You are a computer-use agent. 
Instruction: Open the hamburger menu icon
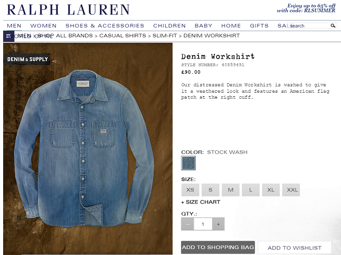9,36
